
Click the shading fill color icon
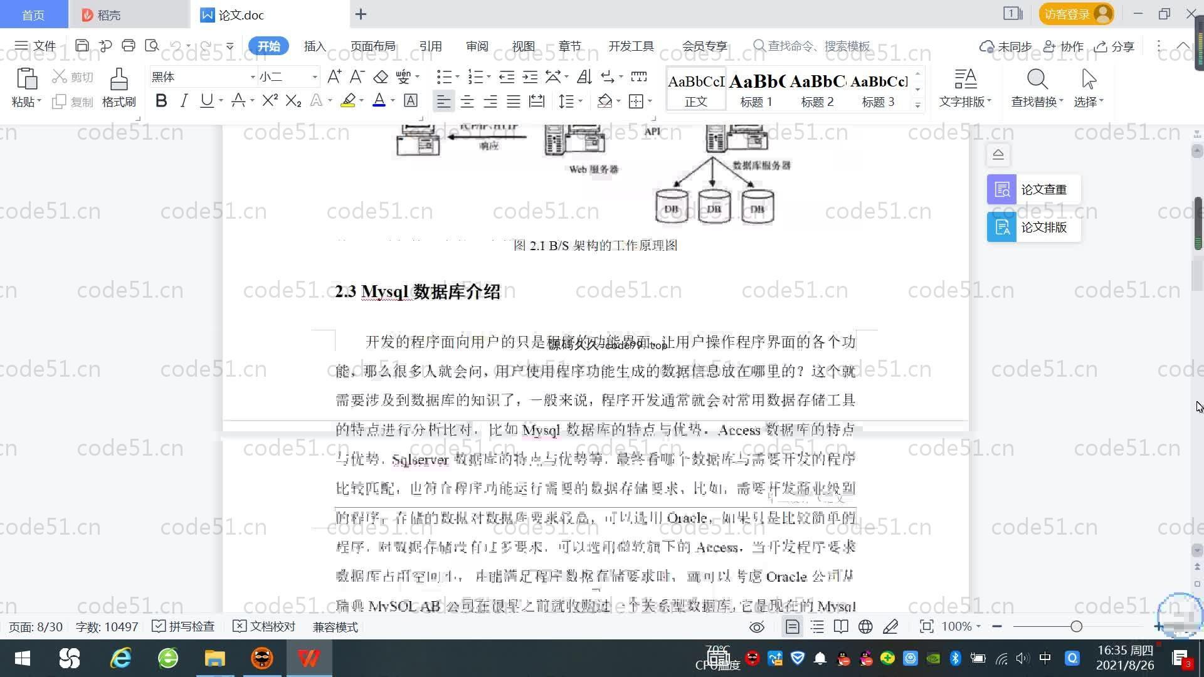(605, 101)
